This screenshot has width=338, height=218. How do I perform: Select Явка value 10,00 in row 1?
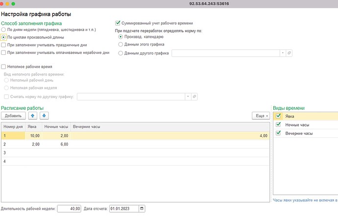coord(33,136)
